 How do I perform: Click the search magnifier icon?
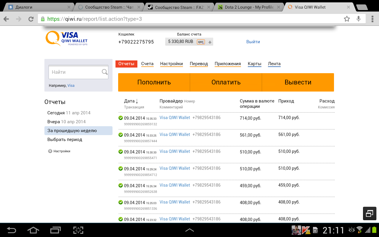[x=105, y=72]
